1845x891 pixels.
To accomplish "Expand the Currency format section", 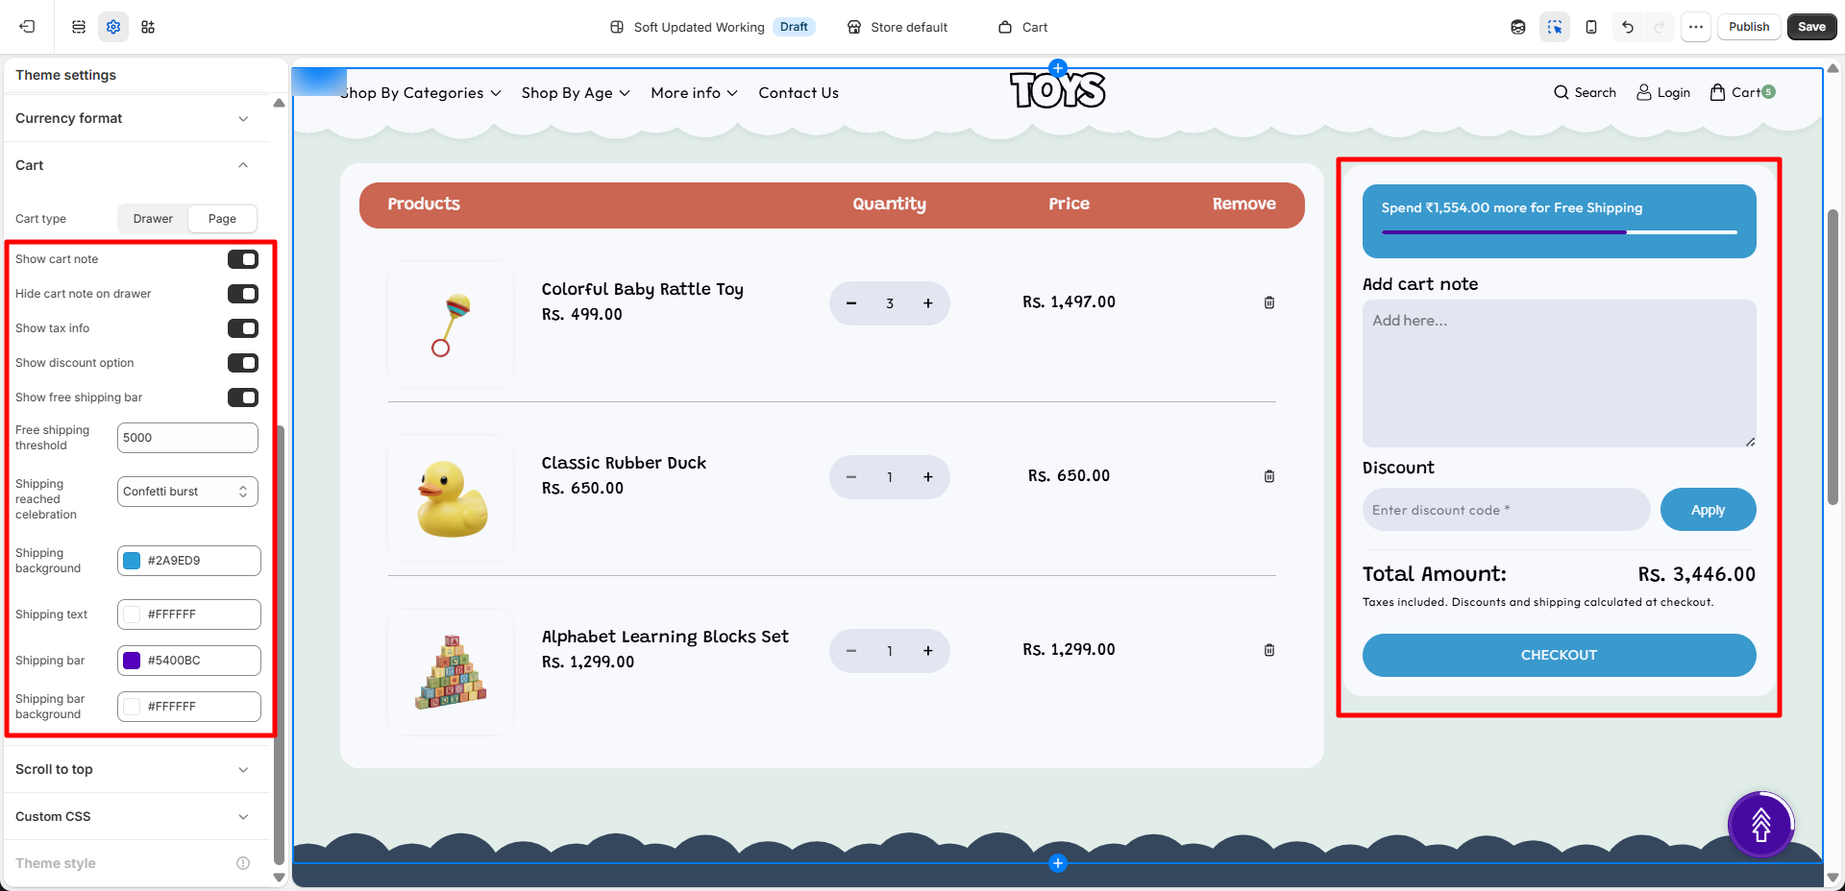I will (133, 118).
